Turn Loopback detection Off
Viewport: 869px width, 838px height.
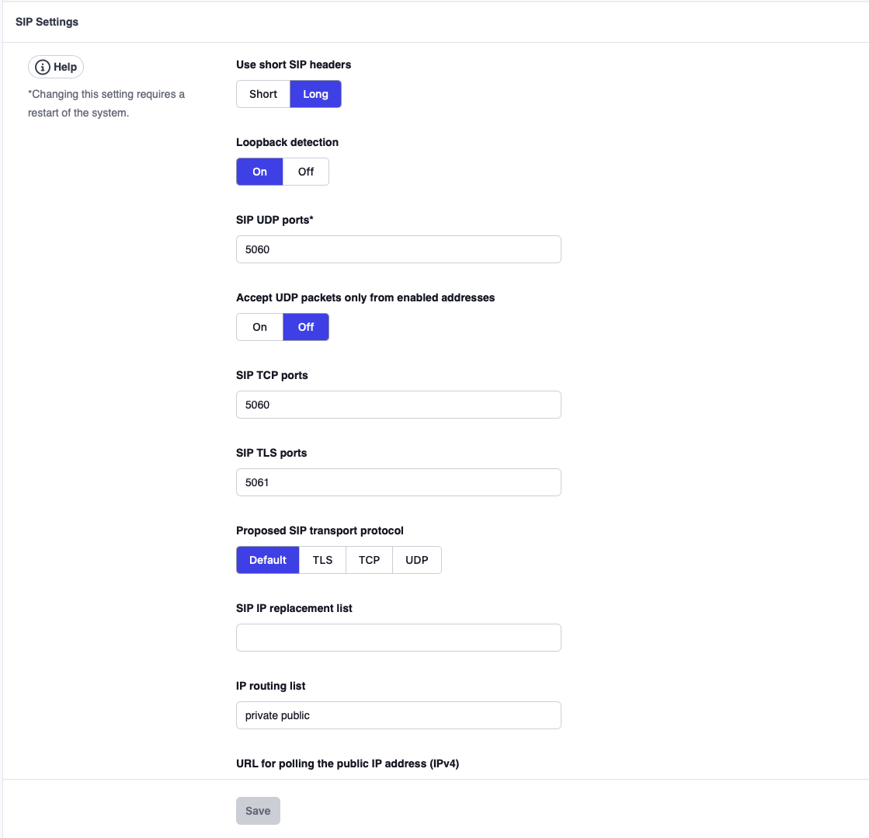click(306, 172)
